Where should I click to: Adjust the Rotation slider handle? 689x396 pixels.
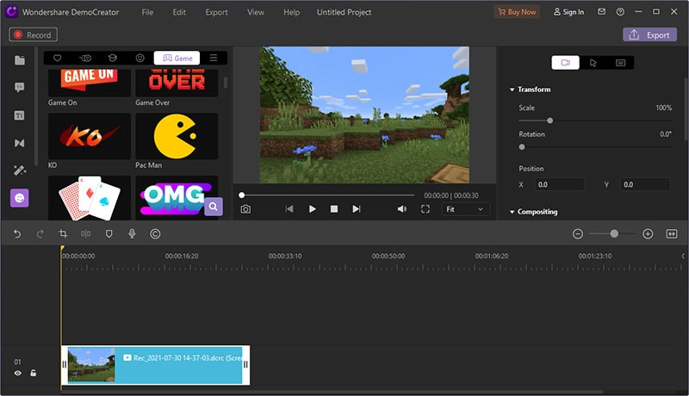pyautogui.click(x=522, y=147)
